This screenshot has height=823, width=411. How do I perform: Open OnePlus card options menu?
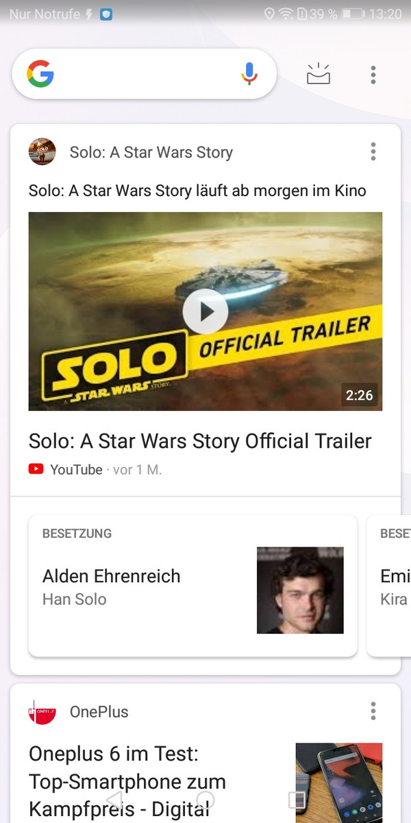click(373, 711)
